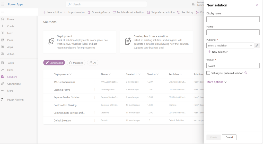
Task: Click the Tables grid icon
Action: 3,63
